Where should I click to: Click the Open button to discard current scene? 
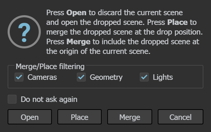tap(30, 117)
